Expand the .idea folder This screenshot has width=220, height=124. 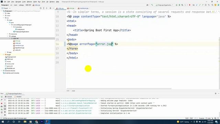tap(3, 13)
